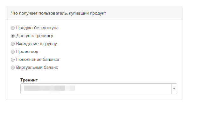203x116 pixels.
Task: Click the "Промо-код" label text
Action: 27,52
